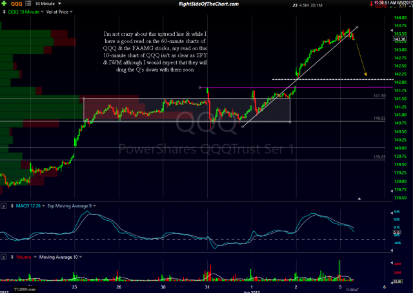Open the watchlist list icon beside QQQ
This screenshot has width=413, height=293.
[28, 4]
